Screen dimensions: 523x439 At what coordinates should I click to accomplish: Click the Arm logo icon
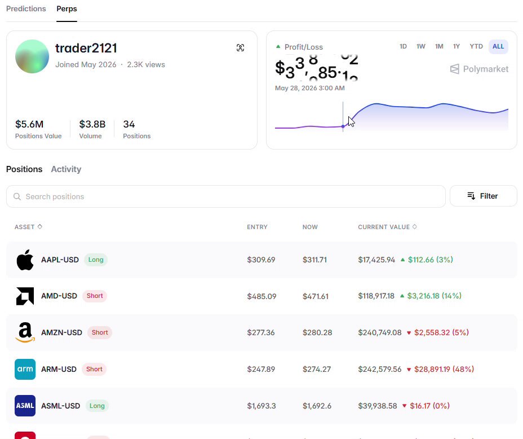click(25, 369)
